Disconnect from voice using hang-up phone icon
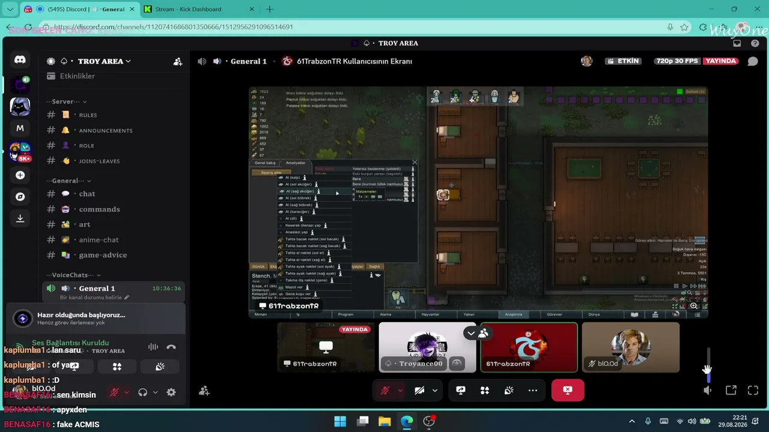The width and height of the screenshot is (769, 432). tap(171, 347)
